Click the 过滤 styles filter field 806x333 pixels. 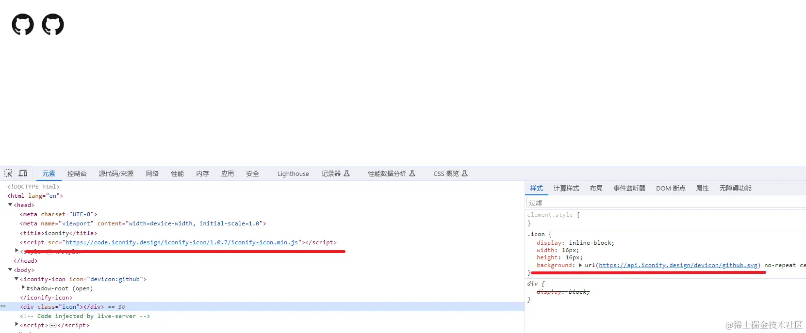tap(666, 203)
